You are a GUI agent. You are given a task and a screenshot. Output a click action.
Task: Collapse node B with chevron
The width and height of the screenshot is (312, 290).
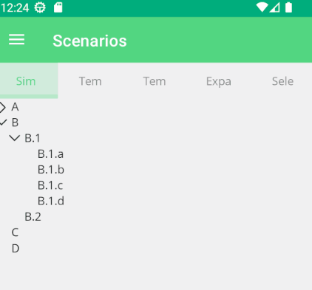(x=3, y=122)
